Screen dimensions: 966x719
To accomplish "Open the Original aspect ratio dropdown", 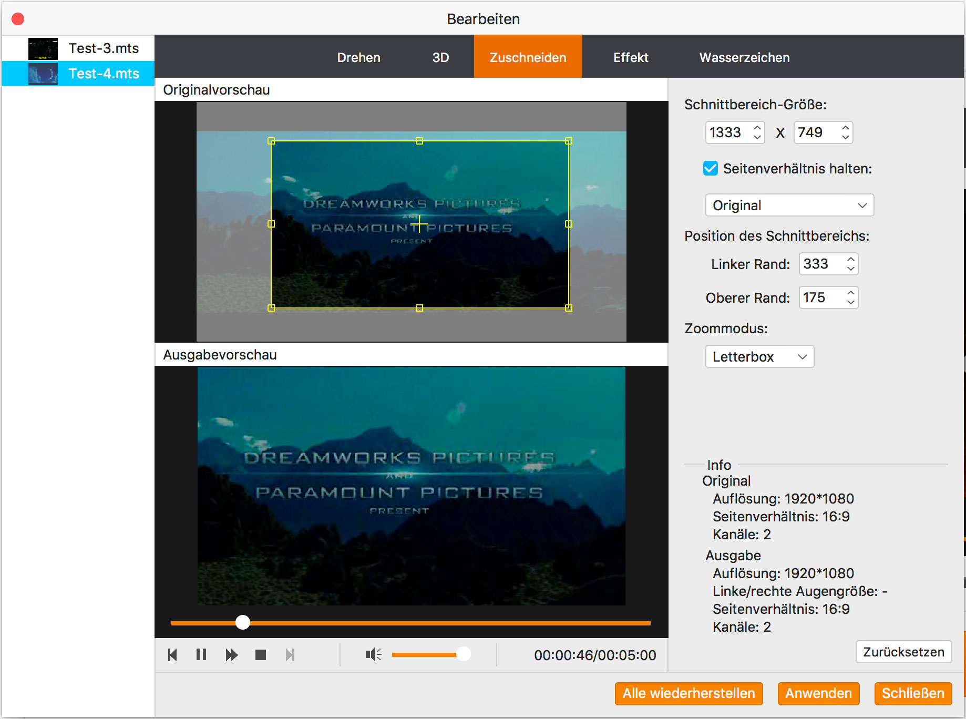I will (x=789, y=205).
